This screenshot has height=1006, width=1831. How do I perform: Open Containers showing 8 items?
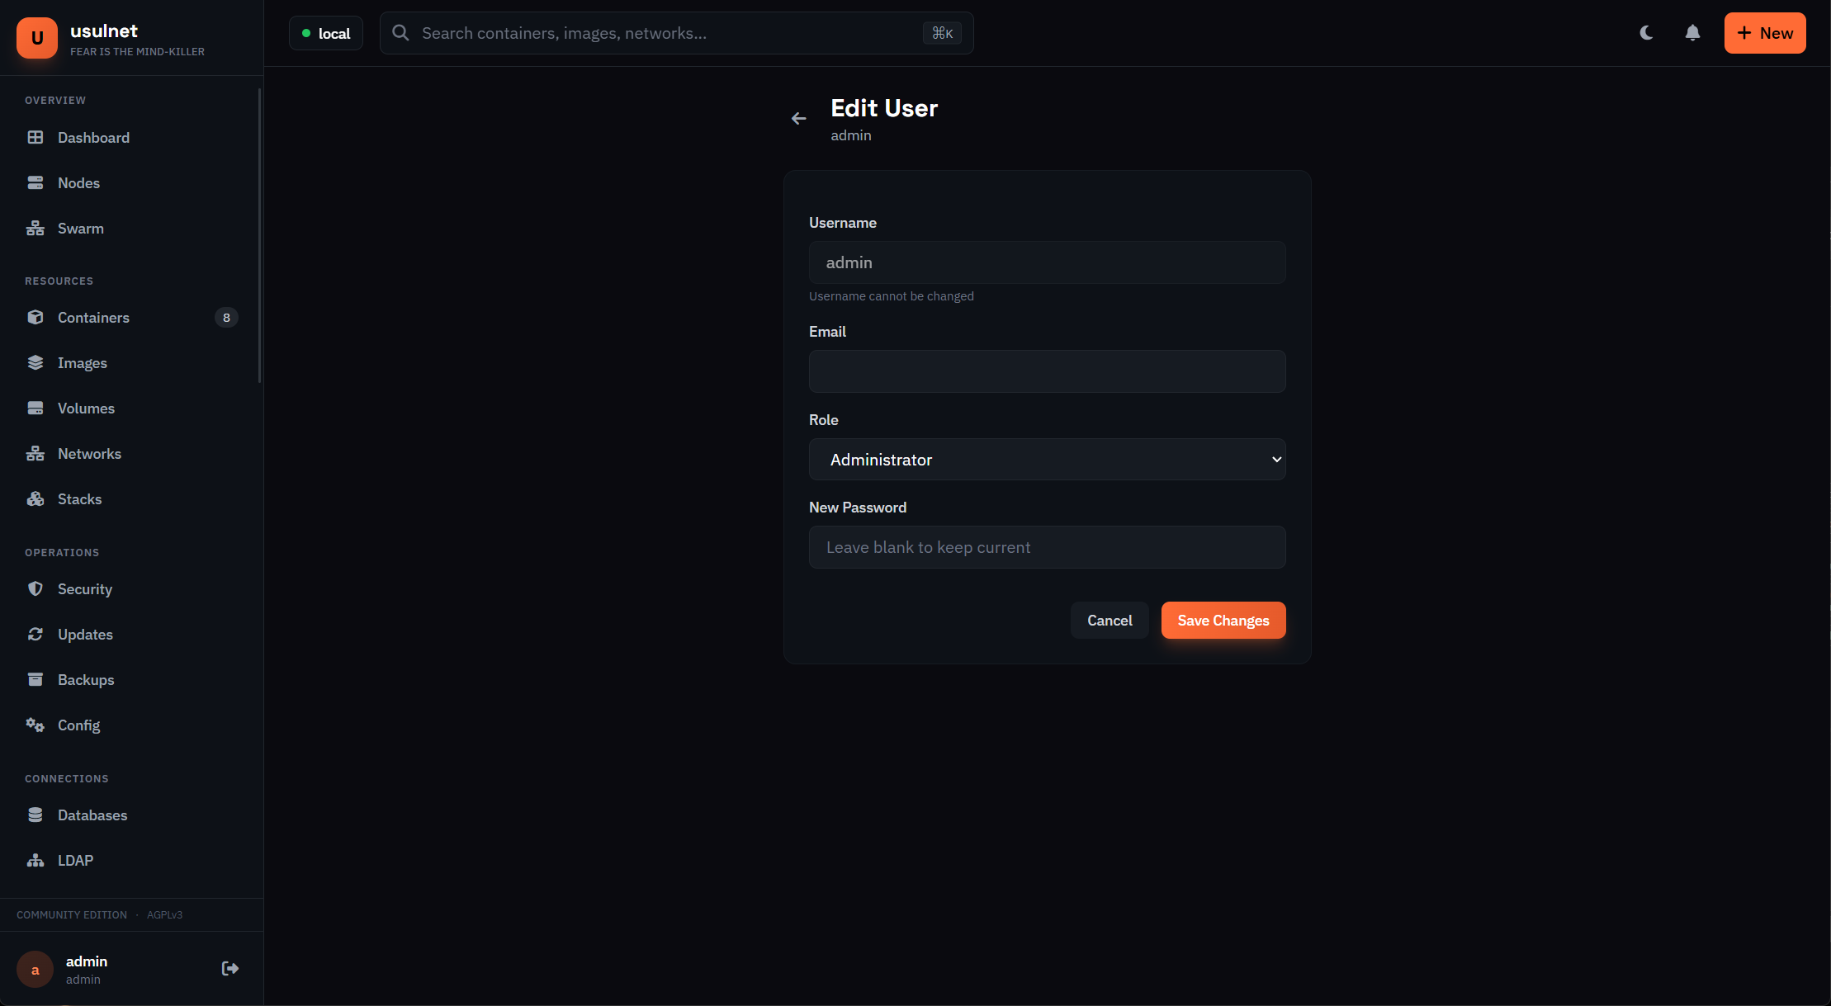tap(93, 317)
